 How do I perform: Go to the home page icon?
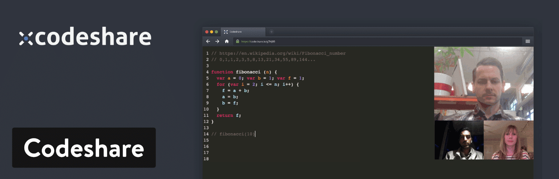click(227, 41)
